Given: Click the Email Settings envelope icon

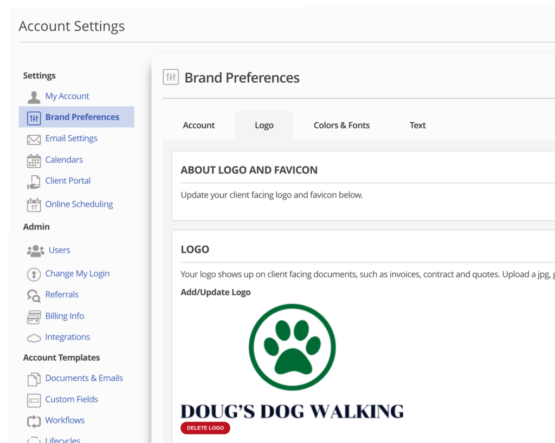Looking at the screenshot, I should tap(34, 140).
